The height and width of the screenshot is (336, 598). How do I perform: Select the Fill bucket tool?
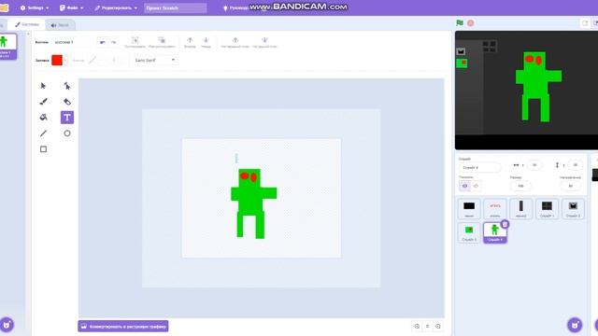(x=44, y=118)
